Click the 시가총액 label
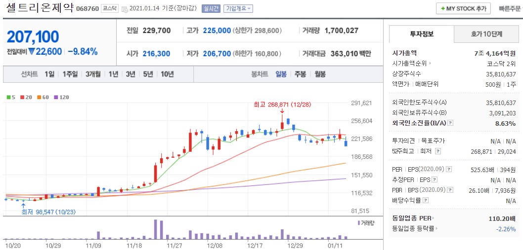 [404, 53]
